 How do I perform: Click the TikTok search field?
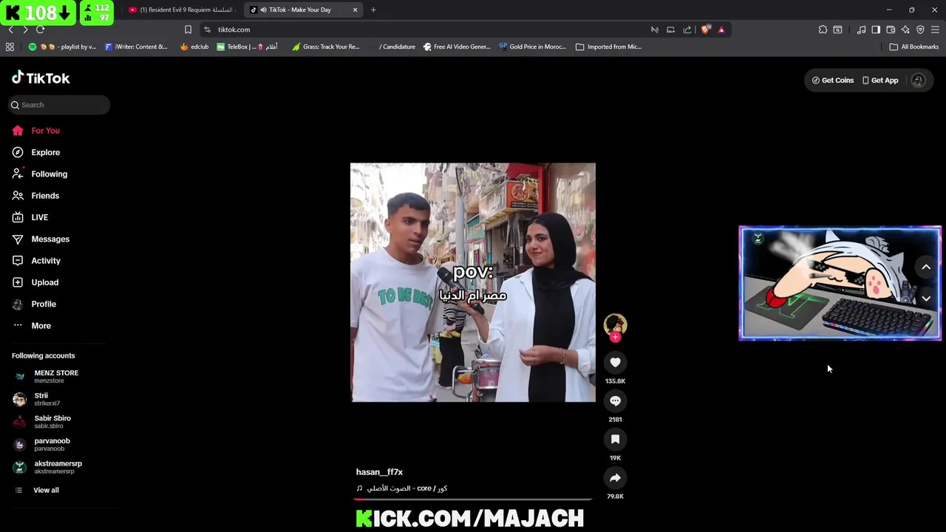coord(60,105)
